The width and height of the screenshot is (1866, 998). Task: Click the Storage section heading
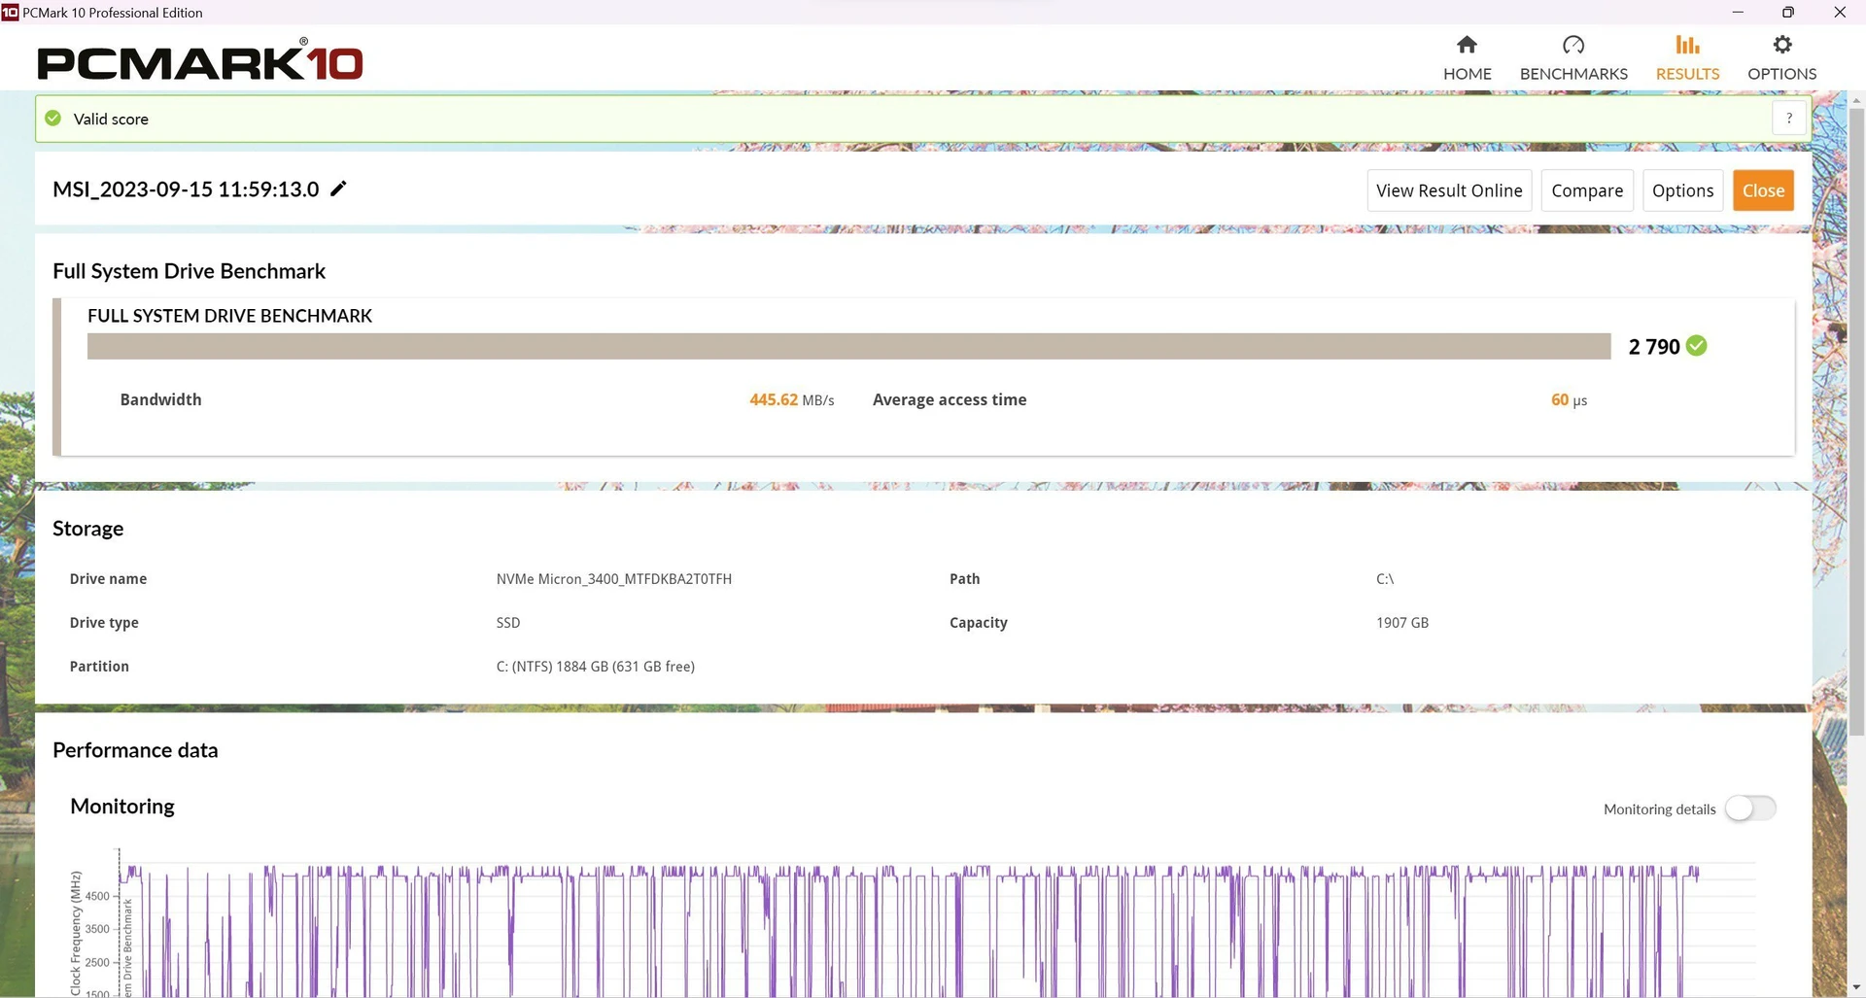(87, 529)
